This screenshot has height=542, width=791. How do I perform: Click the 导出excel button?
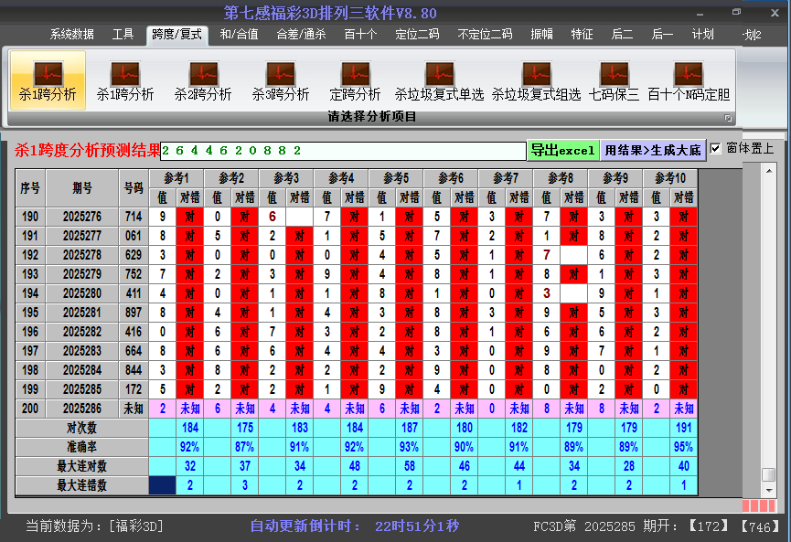tap(563, 150)
